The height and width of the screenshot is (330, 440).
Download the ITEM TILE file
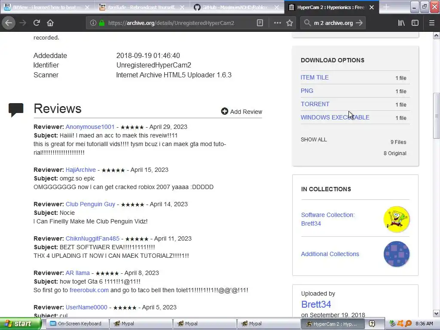pos(315,77)
